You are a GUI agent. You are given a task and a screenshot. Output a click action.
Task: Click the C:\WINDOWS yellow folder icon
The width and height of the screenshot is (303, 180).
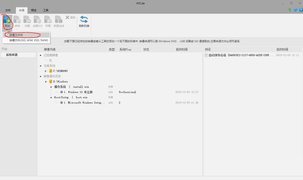[x=51, y=71]
